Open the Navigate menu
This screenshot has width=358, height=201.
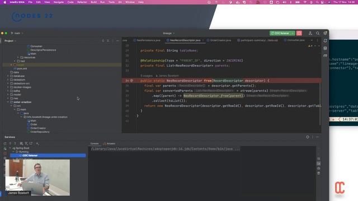[58, 2]
